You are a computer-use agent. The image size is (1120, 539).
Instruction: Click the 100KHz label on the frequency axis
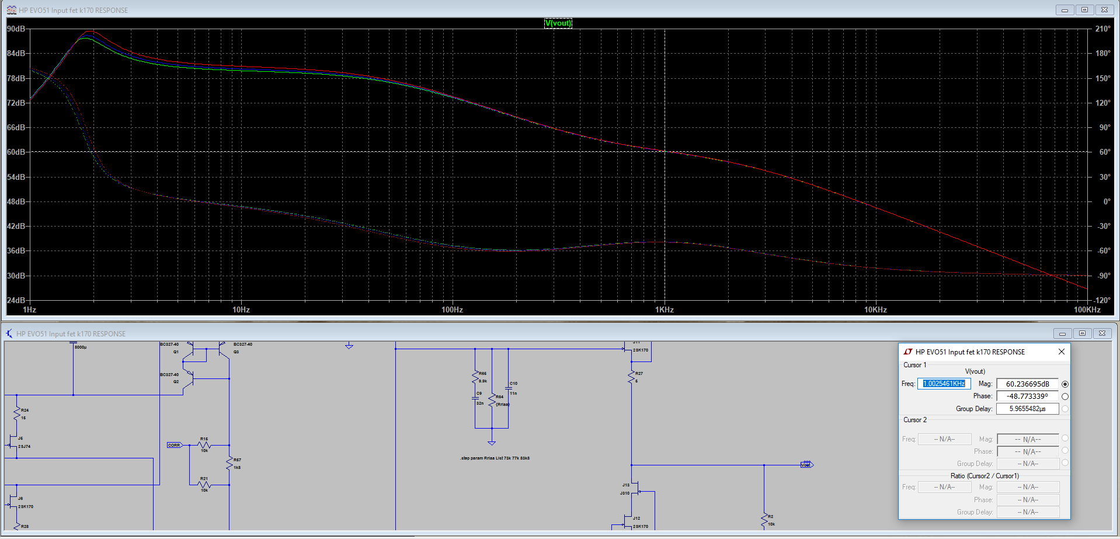point(1087,310)
